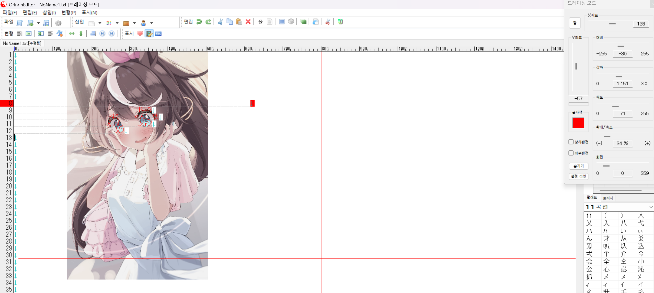Click the blue HTML view icon
The image size is (654, 293).
coord(158,33)
